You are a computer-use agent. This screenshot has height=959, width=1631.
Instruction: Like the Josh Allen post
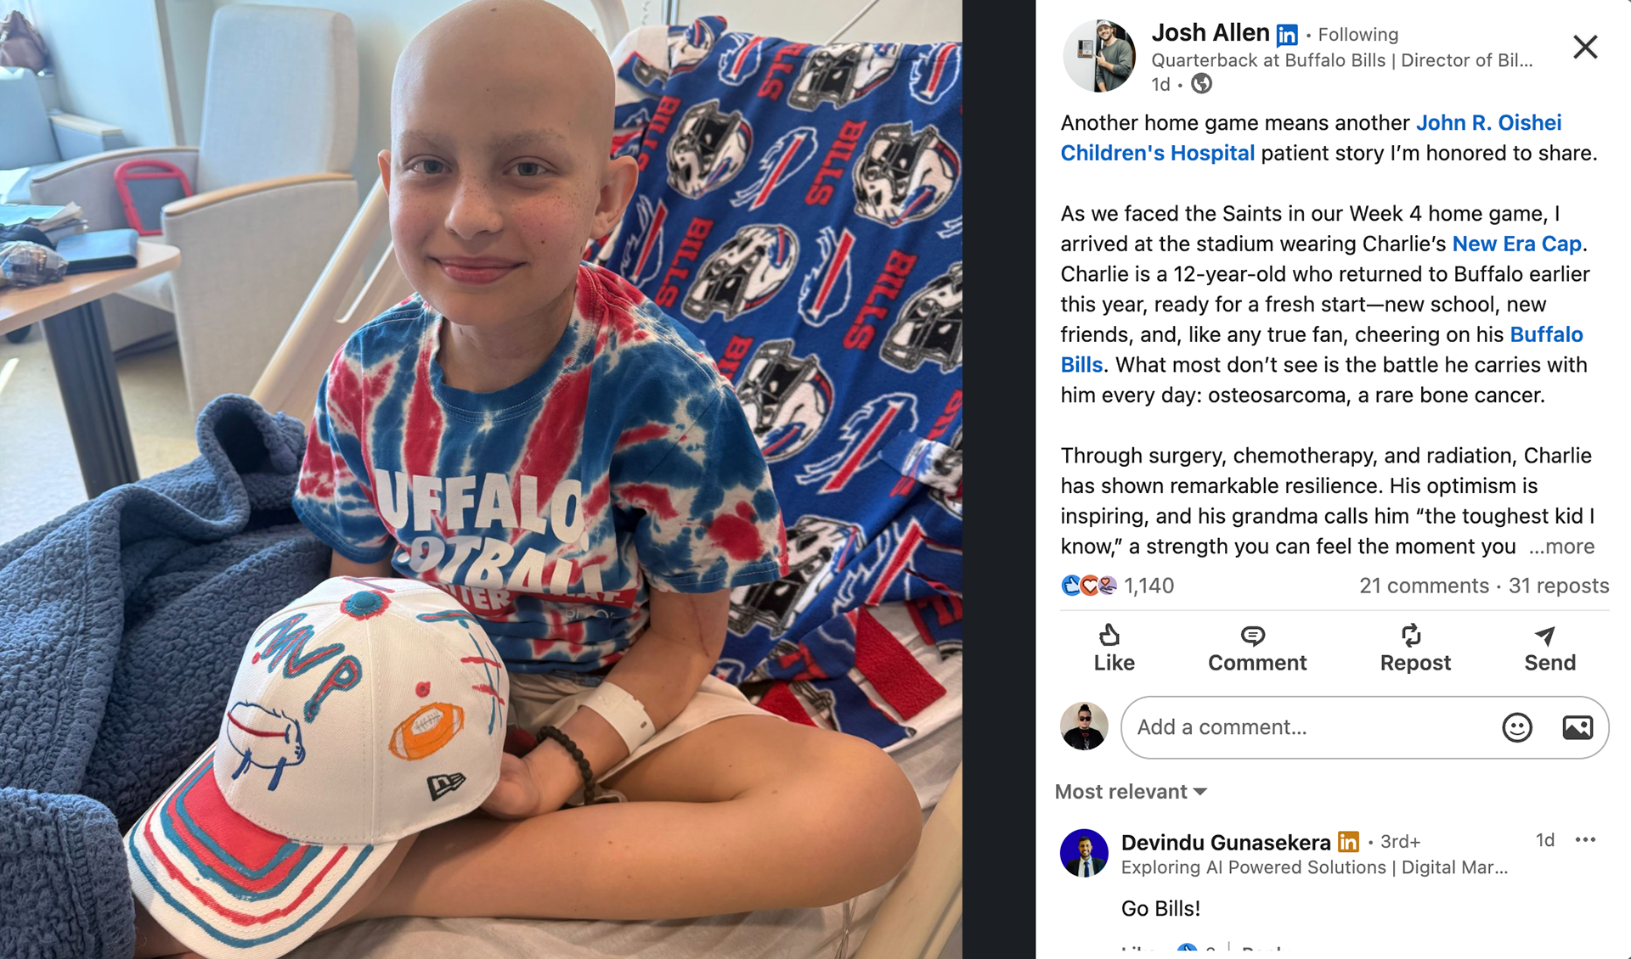click(x=1114, y=648)
